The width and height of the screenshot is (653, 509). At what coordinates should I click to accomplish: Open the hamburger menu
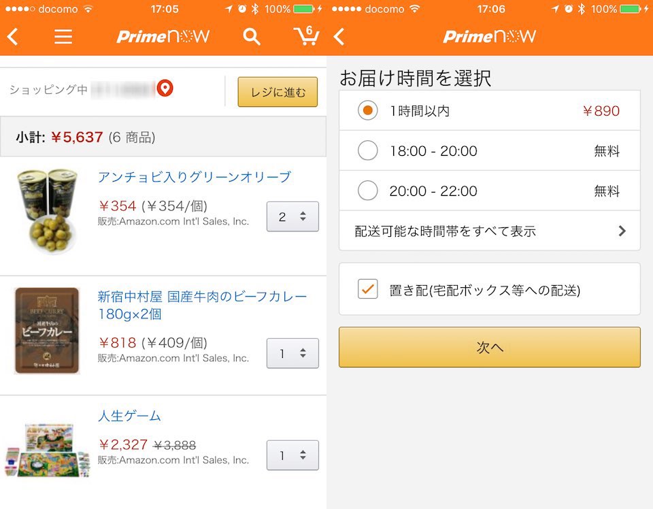click(x=63, y=37)
